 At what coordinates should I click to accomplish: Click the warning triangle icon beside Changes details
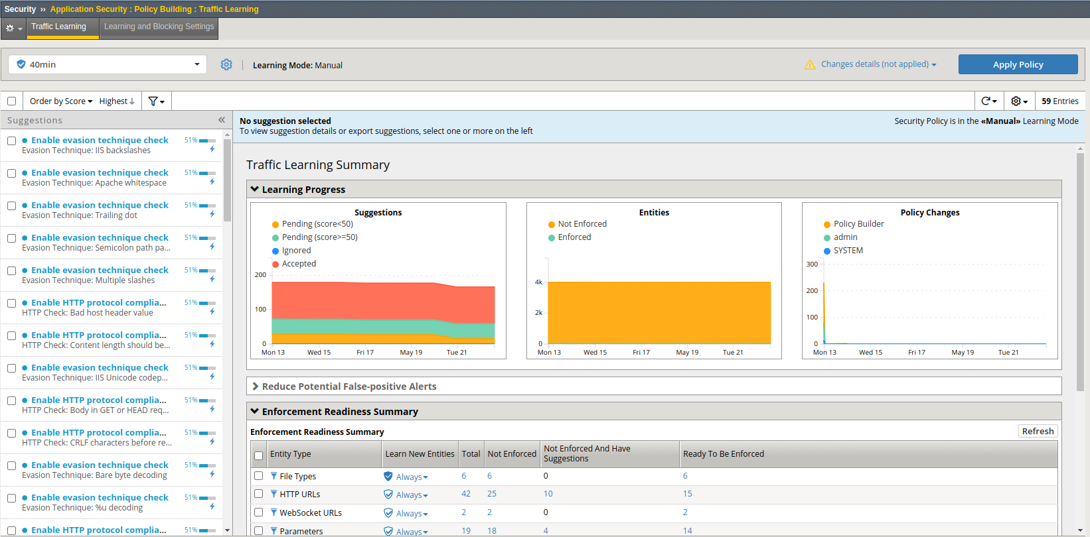(810, 65)
